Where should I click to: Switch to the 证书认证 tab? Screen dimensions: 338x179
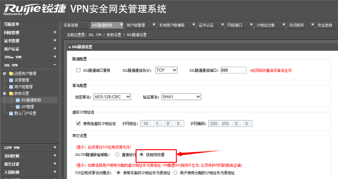coord(206,25)
